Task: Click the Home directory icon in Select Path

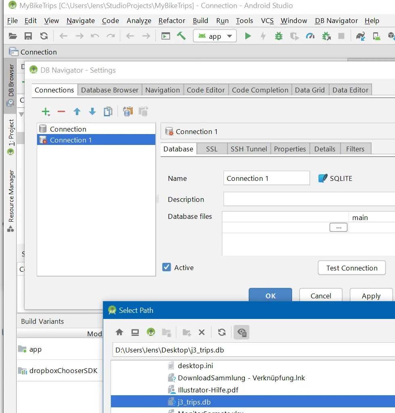Action: coord(119,332)
